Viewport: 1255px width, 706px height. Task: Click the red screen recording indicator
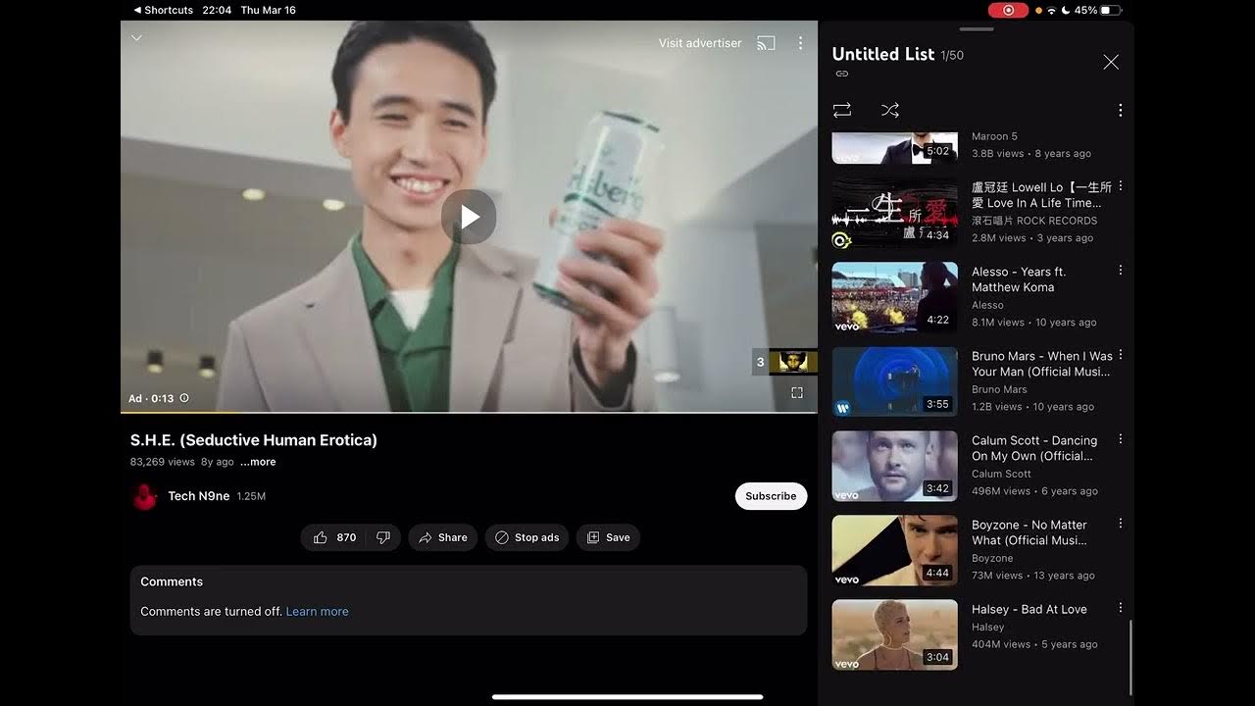pos(1008,10)
